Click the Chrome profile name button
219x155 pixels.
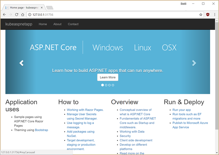[x=184, y=4]
